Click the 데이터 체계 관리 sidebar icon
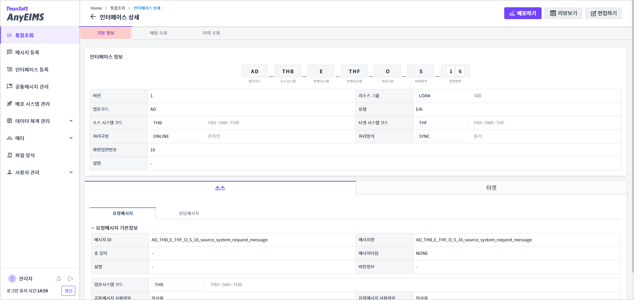This screenshot has width=634, height=300. point(10,121)
